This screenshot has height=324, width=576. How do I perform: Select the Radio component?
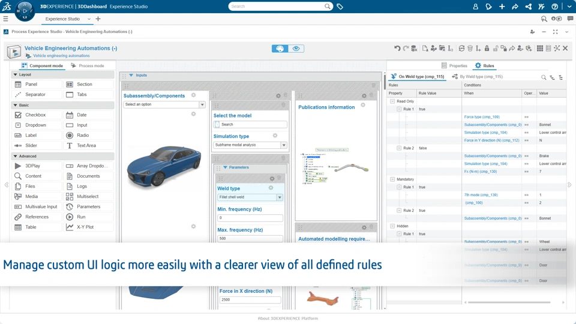(89, 135)
